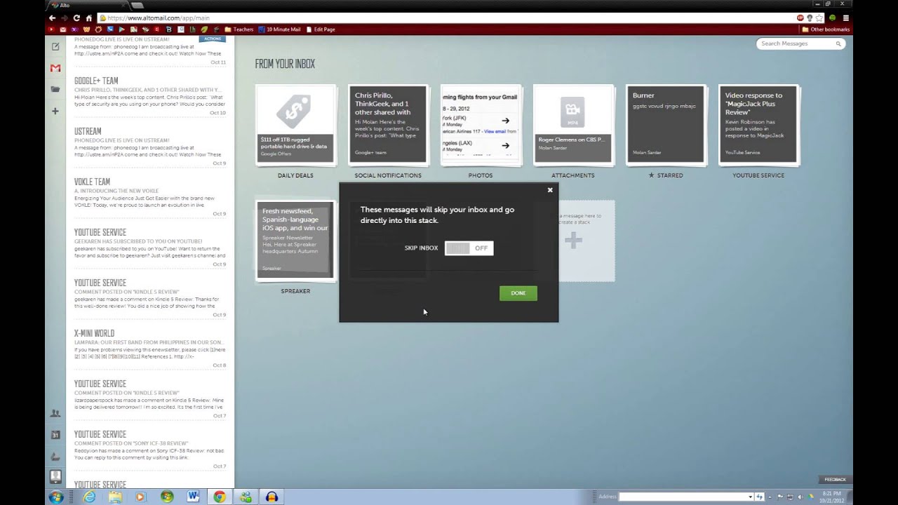This screenshot has width=898, height=505.
Task: Open the Google+ Team message
Action: [150, 97]
